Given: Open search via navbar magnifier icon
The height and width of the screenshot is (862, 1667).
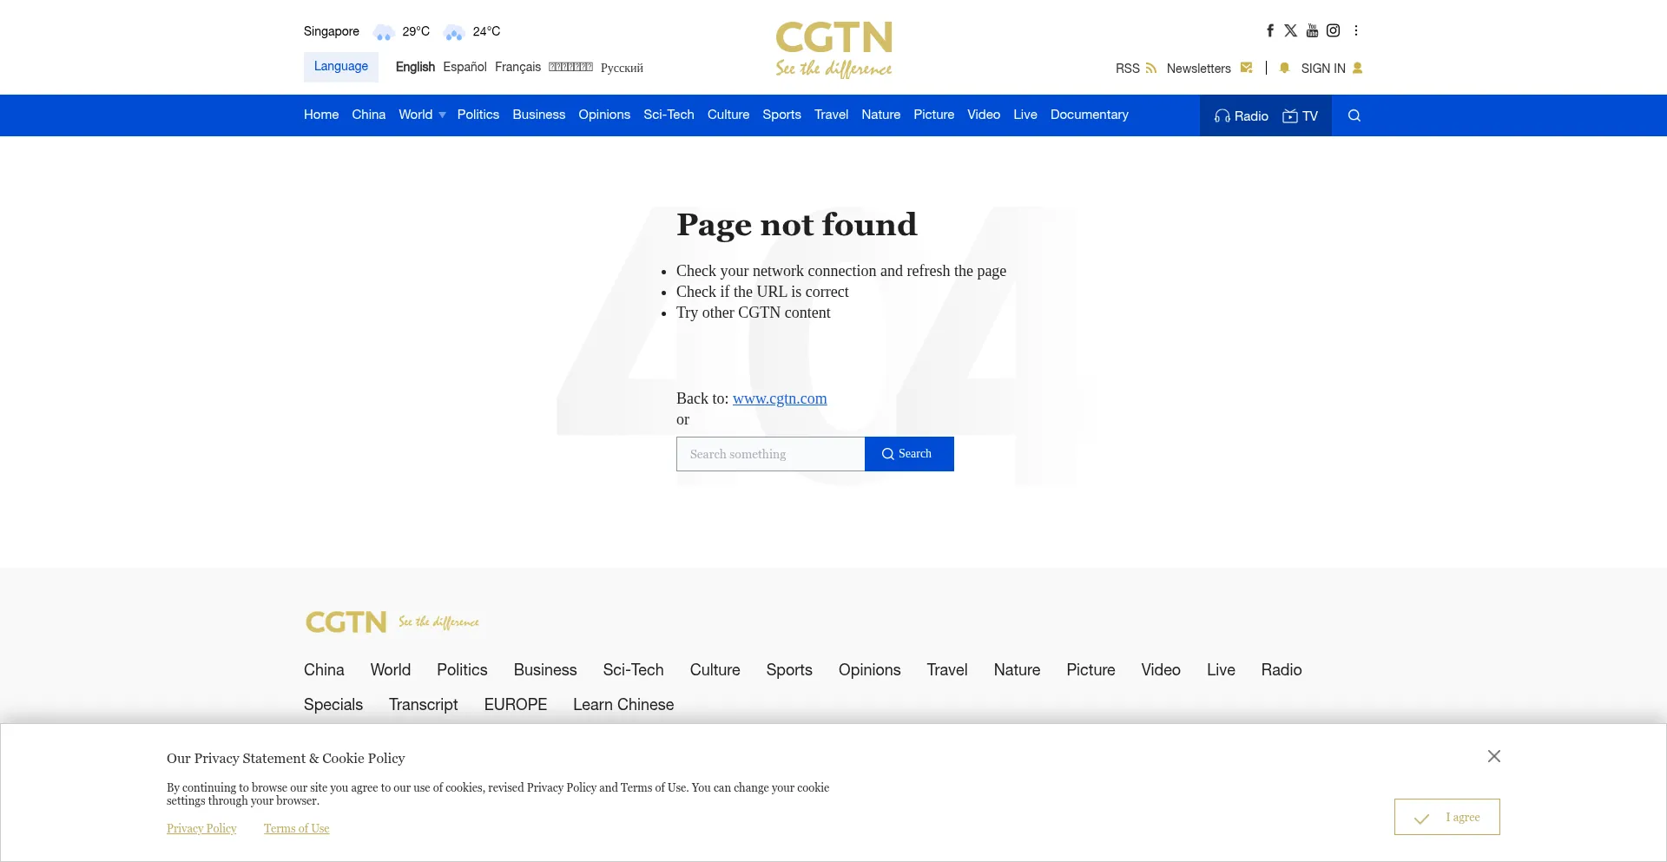Looking at the screenshot, I should click(1354, 115).
